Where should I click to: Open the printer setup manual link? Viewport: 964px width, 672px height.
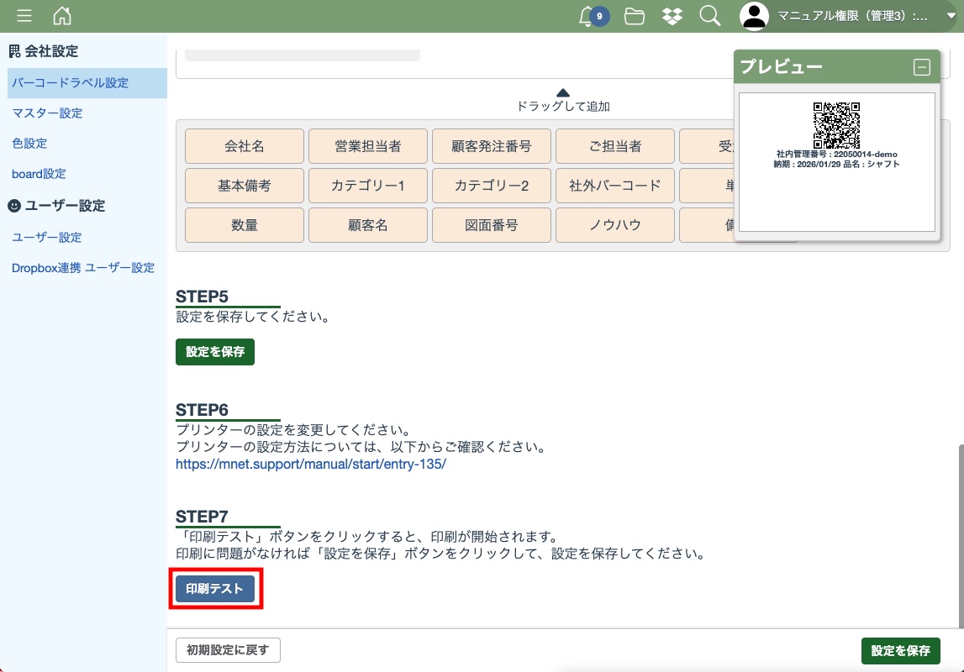click(x=311, y=464)
